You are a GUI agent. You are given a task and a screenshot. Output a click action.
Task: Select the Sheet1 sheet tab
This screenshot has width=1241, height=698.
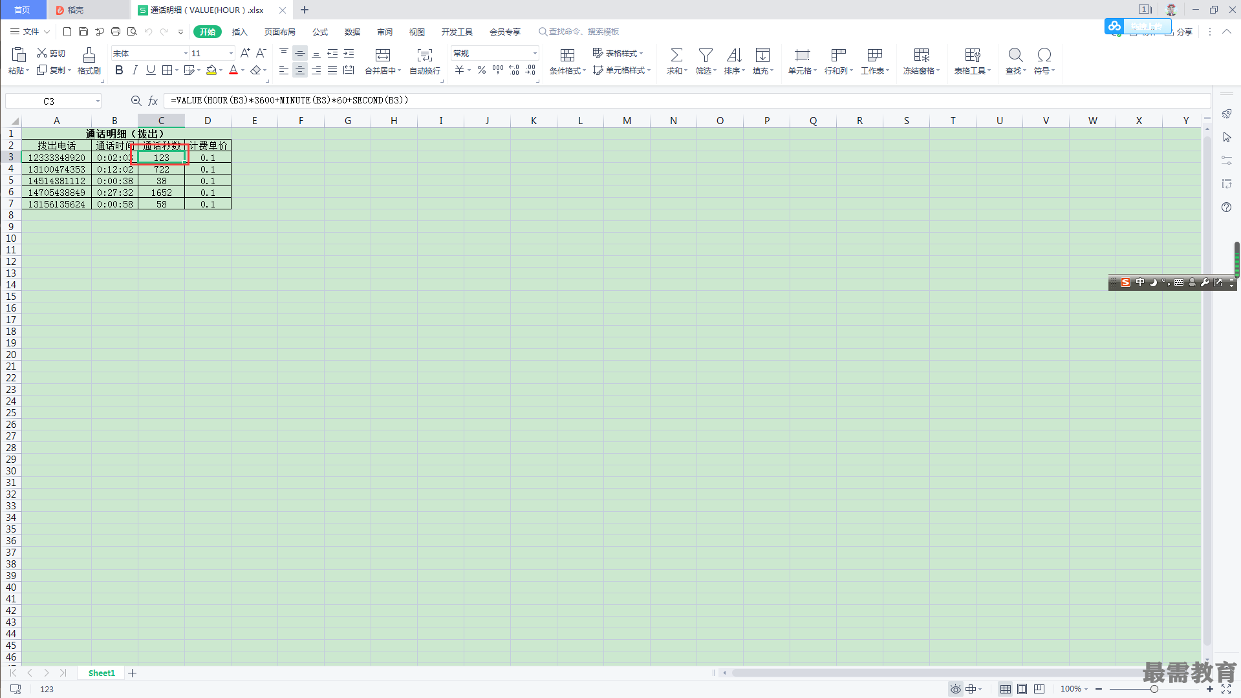[x=102, y=673]
